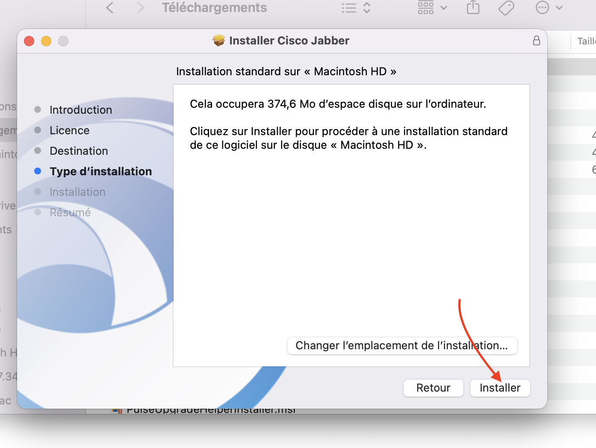The height and width of the screenshot is (448, 596).
Task: Select the Licence step in sidebar
Action: pyautogui.click(x=69, y=130)
